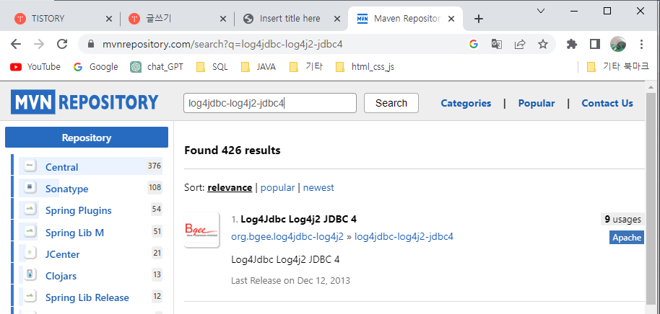The height and width of the screenshot is (314, 660).
Task: Open the SQL bookmark folder
Action: (x=212, y=67)
